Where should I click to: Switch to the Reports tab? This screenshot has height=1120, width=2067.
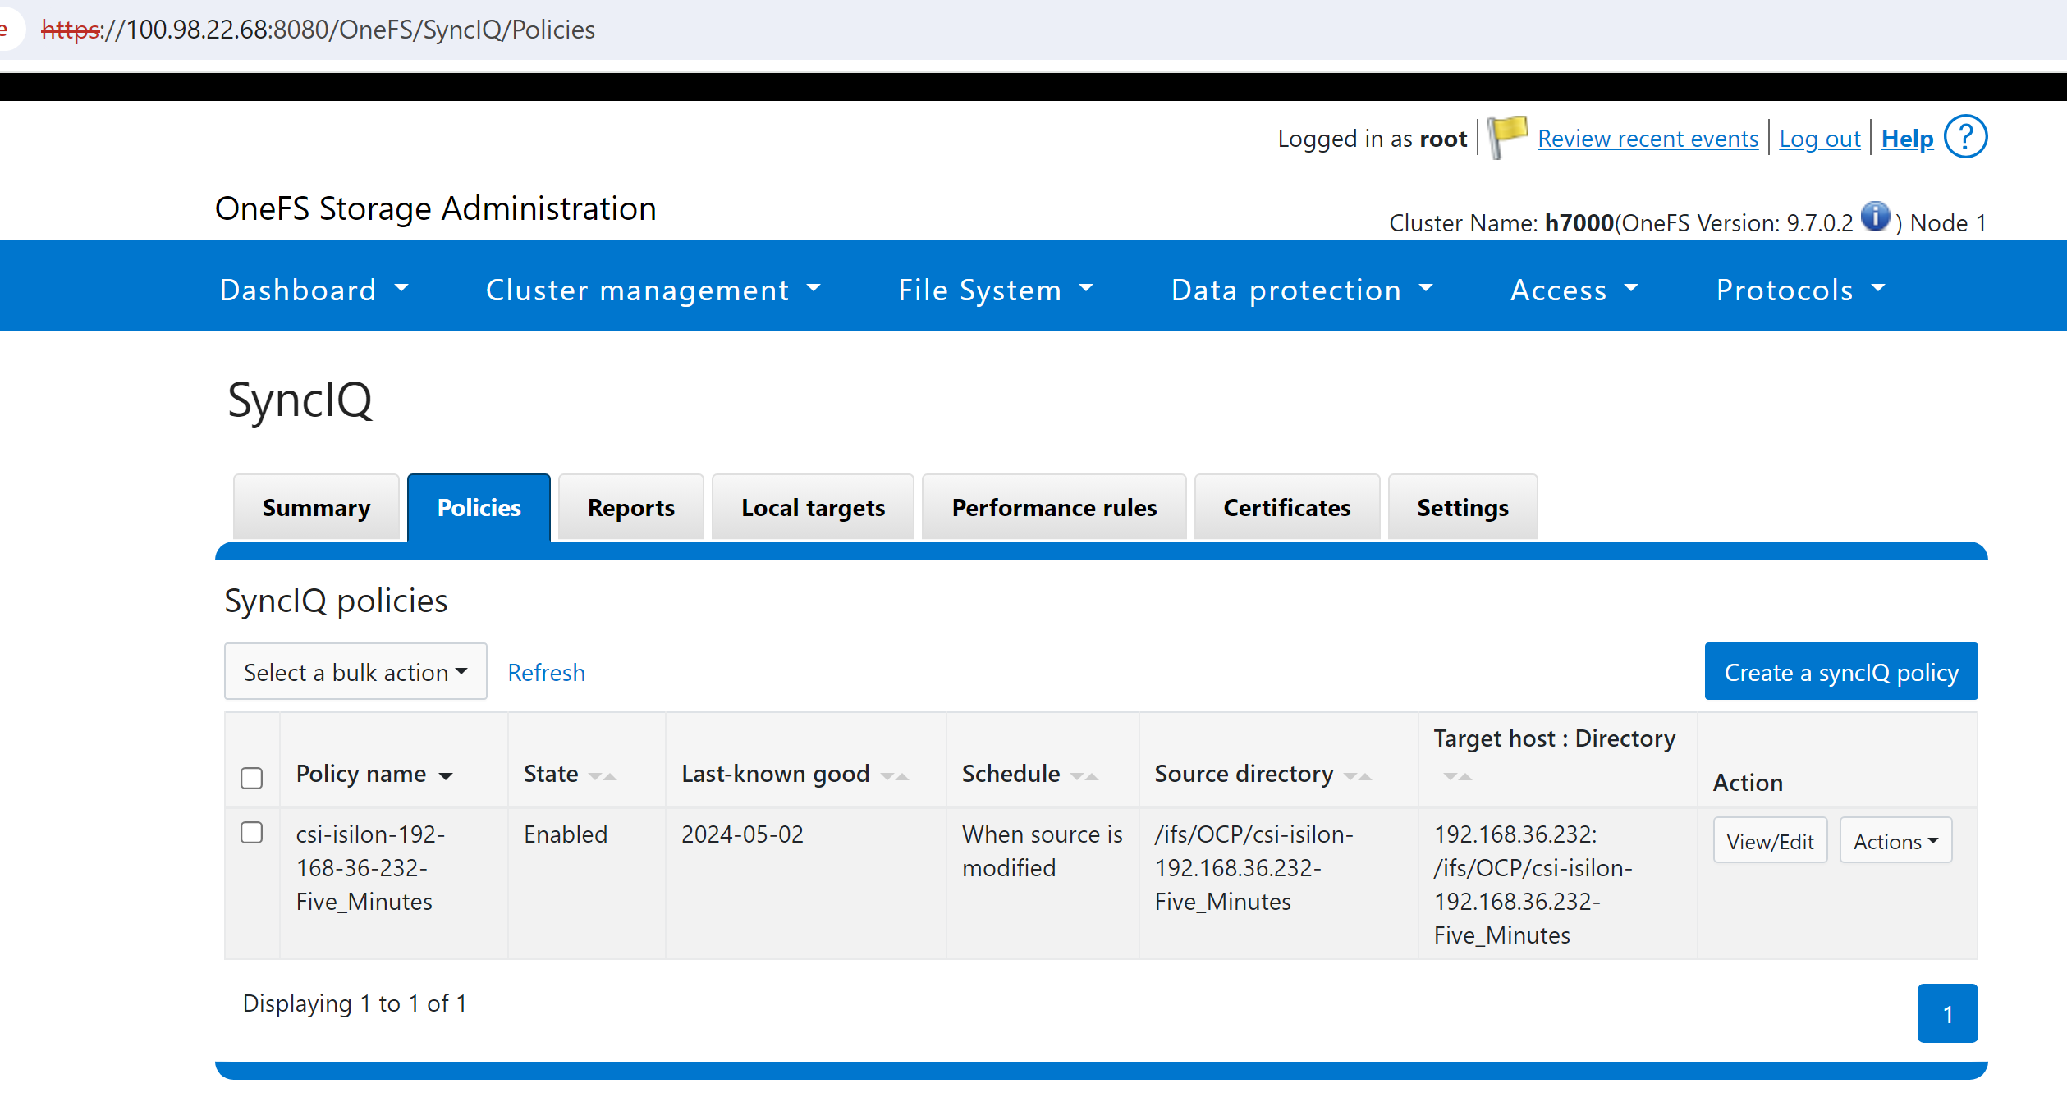click(x=629, y=508)
